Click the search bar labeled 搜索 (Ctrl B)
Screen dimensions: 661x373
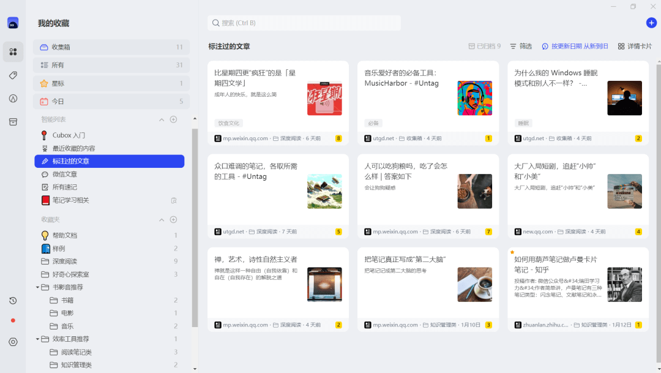(304, 23)
